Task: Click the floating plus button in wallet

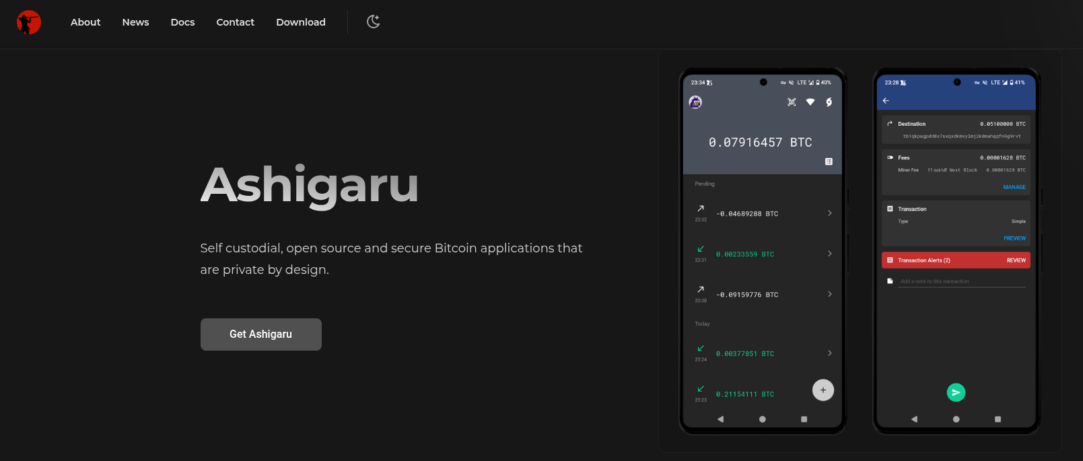Action: 823,390
